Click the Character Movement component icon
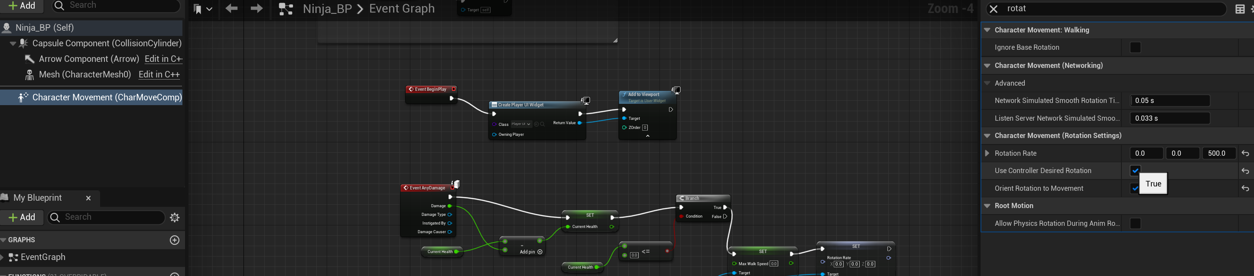 point(23,98)
